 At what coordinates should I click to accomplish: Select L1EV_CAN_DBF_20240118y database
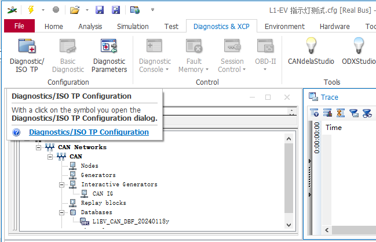tap(131, 221)
